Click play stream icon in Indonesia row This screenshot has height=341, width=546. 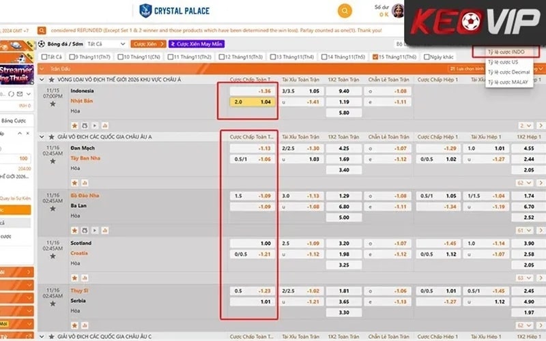click(95, 125)
